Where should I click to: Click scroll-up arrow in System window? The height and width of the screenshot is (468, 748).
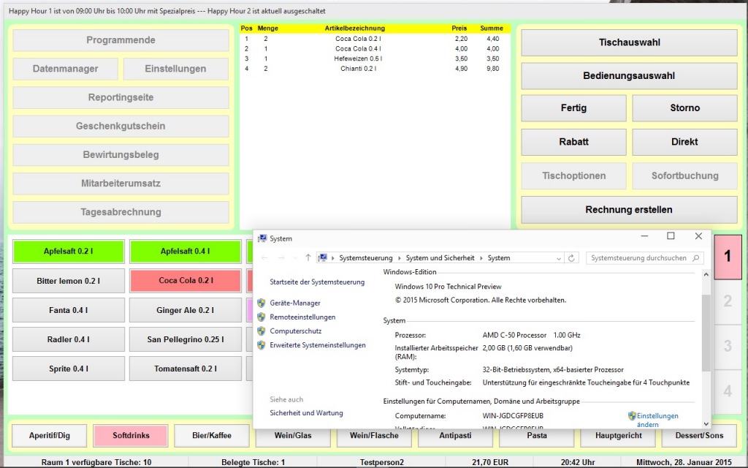click(x=706, y=275)
